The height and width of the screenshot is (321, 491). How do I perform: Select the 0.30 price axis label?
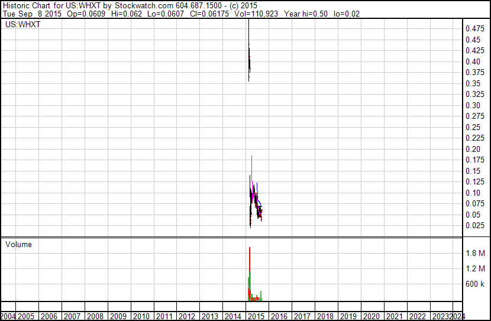(x=473, y=105)
